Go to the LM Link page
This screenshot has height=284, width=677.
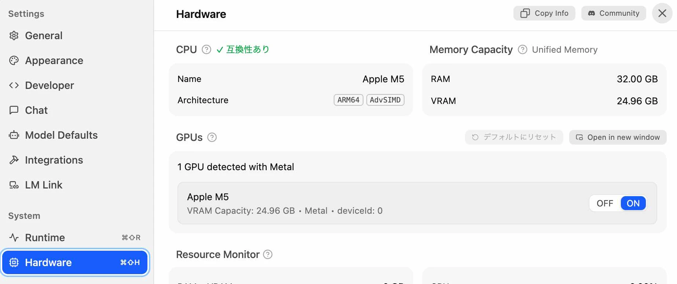pos(75,185)
